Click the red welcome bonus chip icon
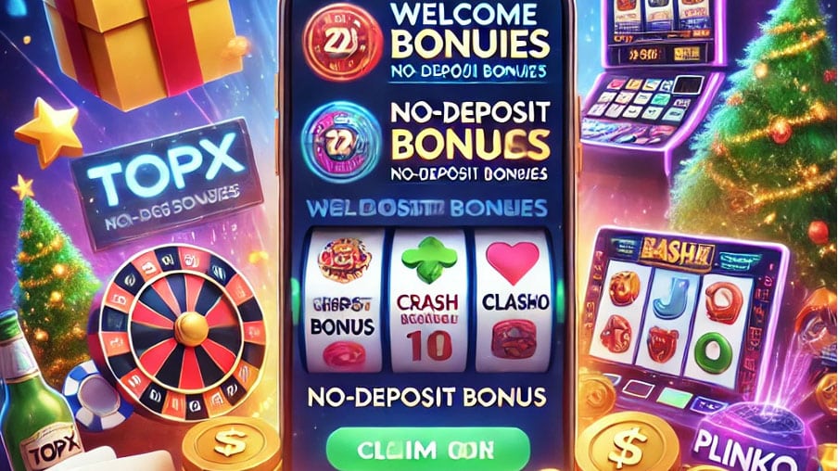 click(342, 42)
